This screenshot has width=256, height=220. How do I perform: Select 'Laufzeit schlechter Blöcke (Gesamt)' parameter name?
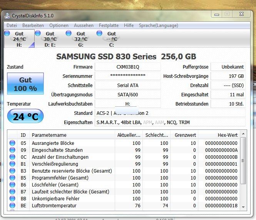pos(70,192)
